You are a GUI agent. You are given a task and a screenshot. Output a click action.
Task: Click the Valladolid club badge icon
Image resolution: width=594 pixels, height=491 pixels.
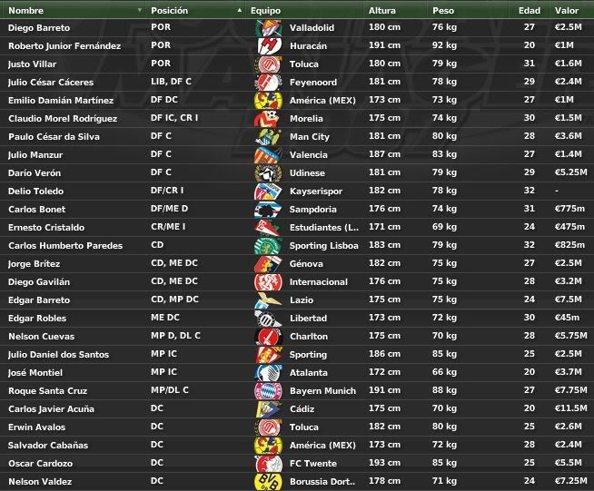[268, 27]
